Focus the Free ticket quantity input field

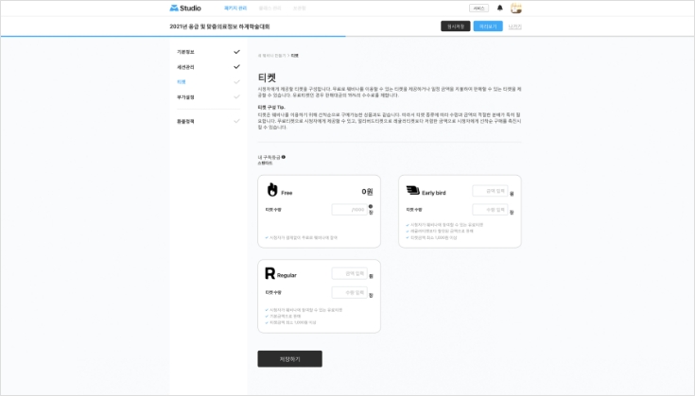(348, 210)
